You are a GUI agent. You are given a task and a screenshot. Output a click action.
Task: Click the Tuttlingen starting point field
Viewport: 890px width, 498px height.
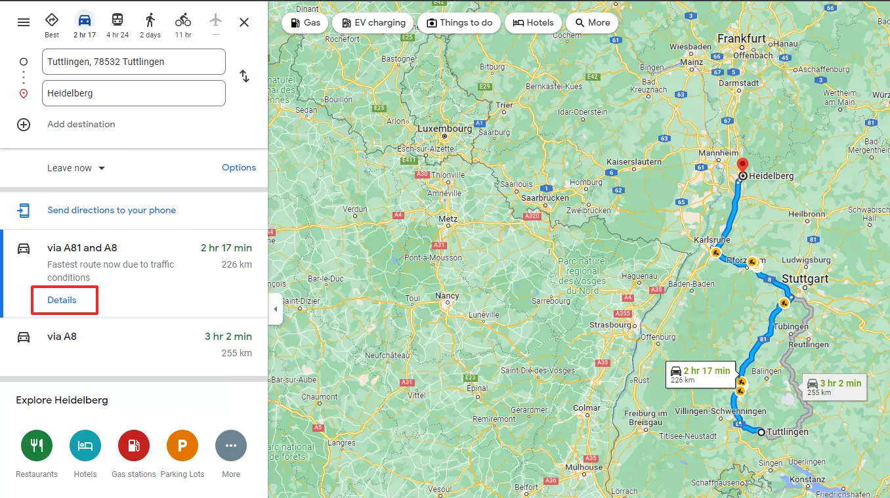click(134, 62)
